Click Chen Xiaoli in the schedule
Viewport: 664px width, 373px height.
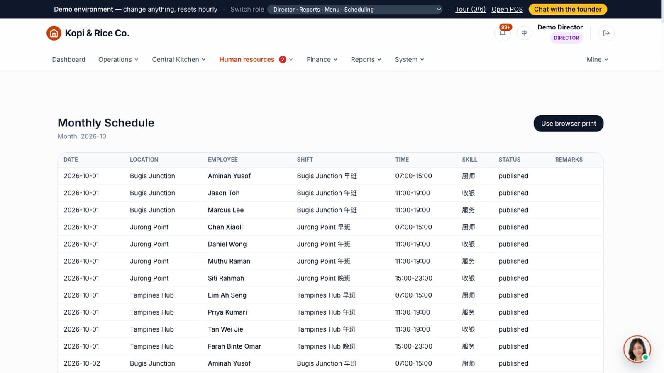pyautogui.click(x=225, y=227)
